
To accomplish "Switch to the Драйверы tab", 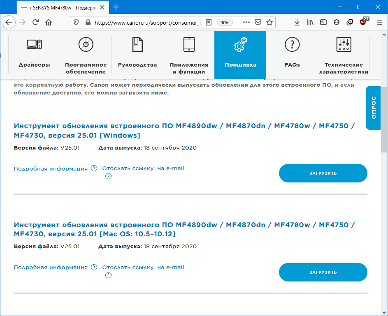I will (34, 54).
